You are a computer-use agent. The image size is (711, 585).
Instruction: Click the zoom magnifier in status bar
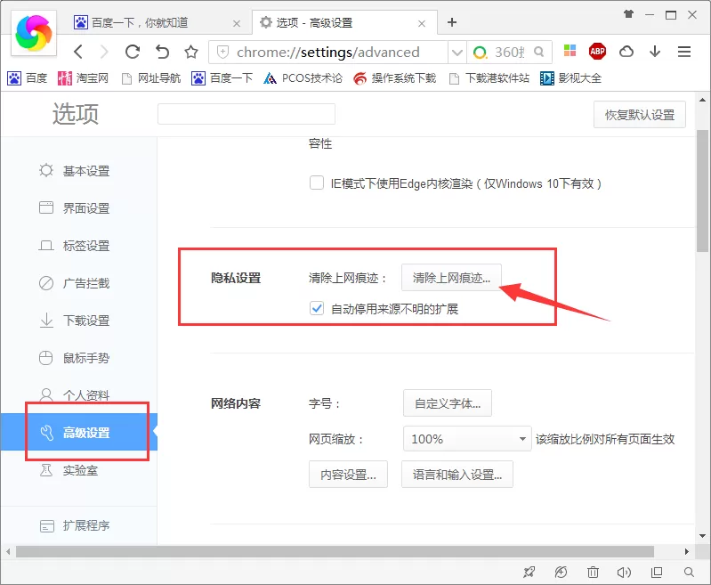(689, 573)
